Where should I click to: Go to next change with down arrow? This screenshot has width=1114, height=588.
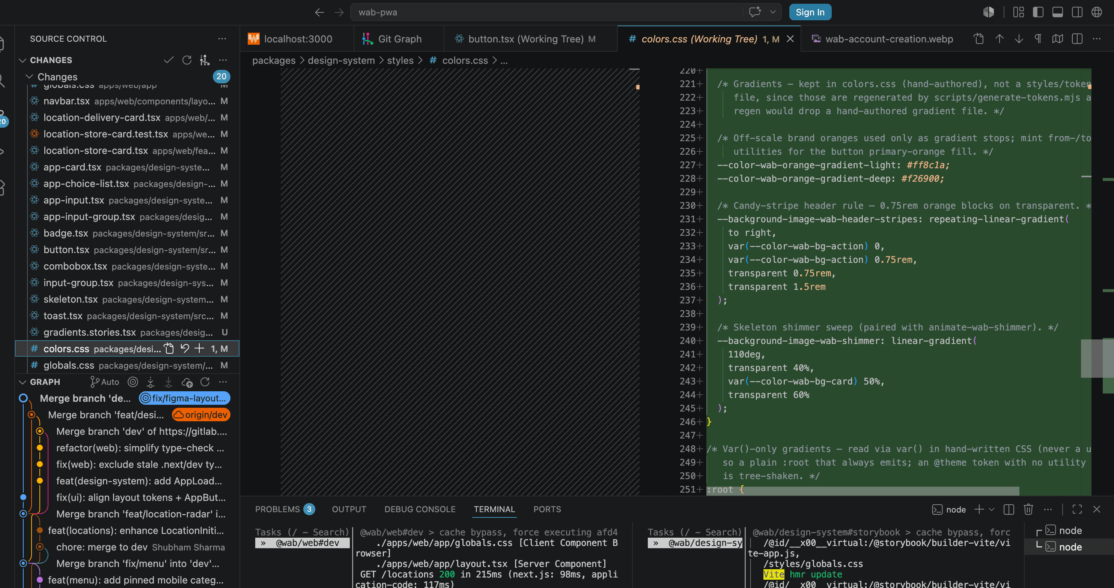[x=1019, y=39]
